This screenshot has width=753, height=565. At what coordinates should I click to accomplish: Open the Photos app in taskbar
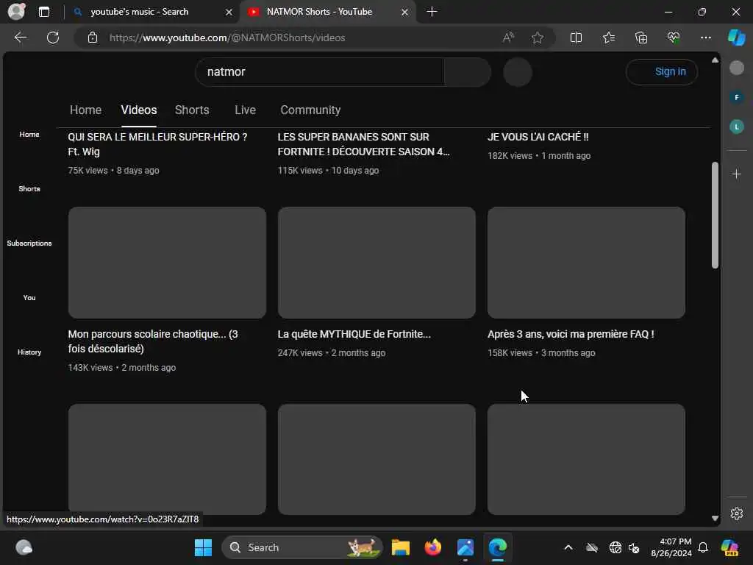point(465,547)
